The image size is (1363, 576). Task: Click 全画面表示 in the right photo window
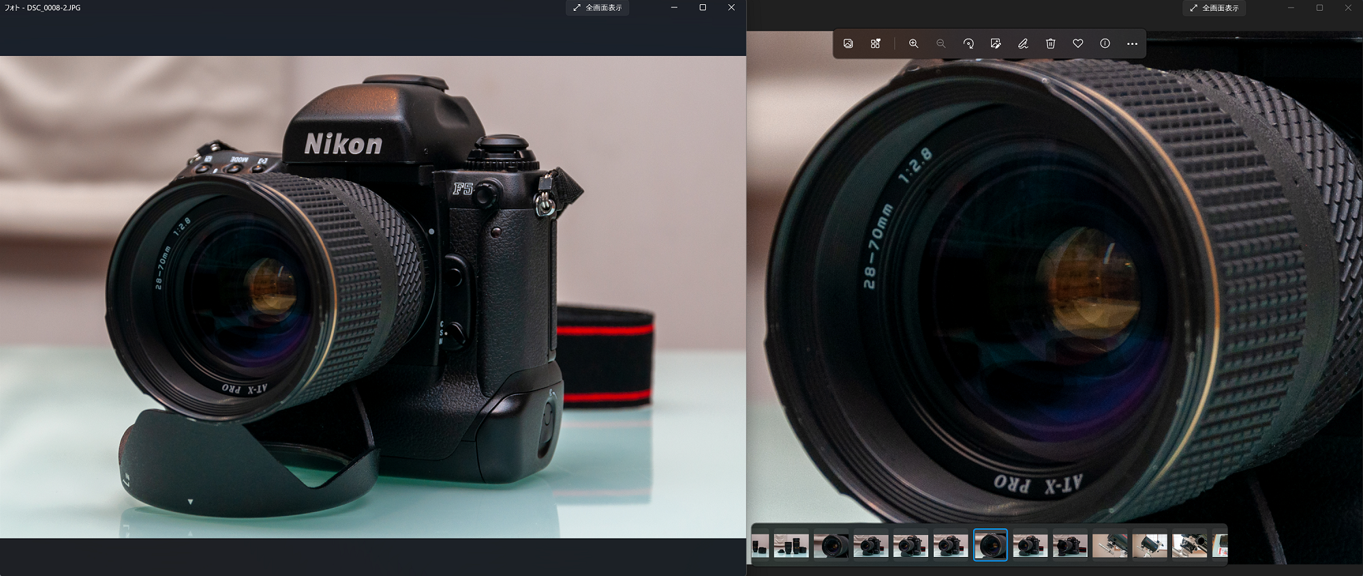pyautogui.click(x=1214, y=7)
